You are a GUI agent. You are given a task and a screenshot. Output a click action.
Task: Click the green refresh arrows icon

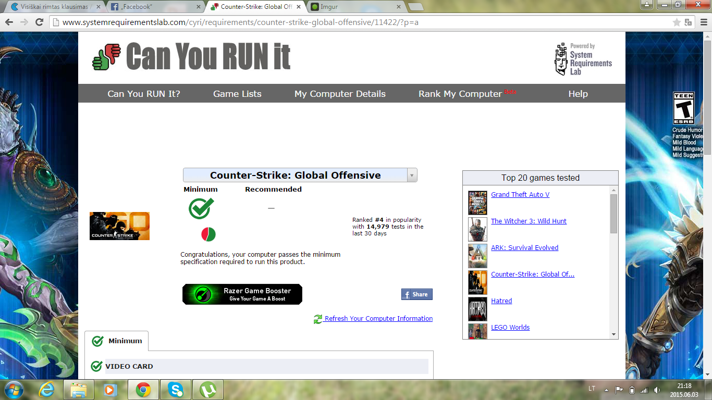[x=318, y=319]
